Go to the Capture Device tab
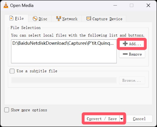This screenshot has width=157, height=127. coord(104,19)
